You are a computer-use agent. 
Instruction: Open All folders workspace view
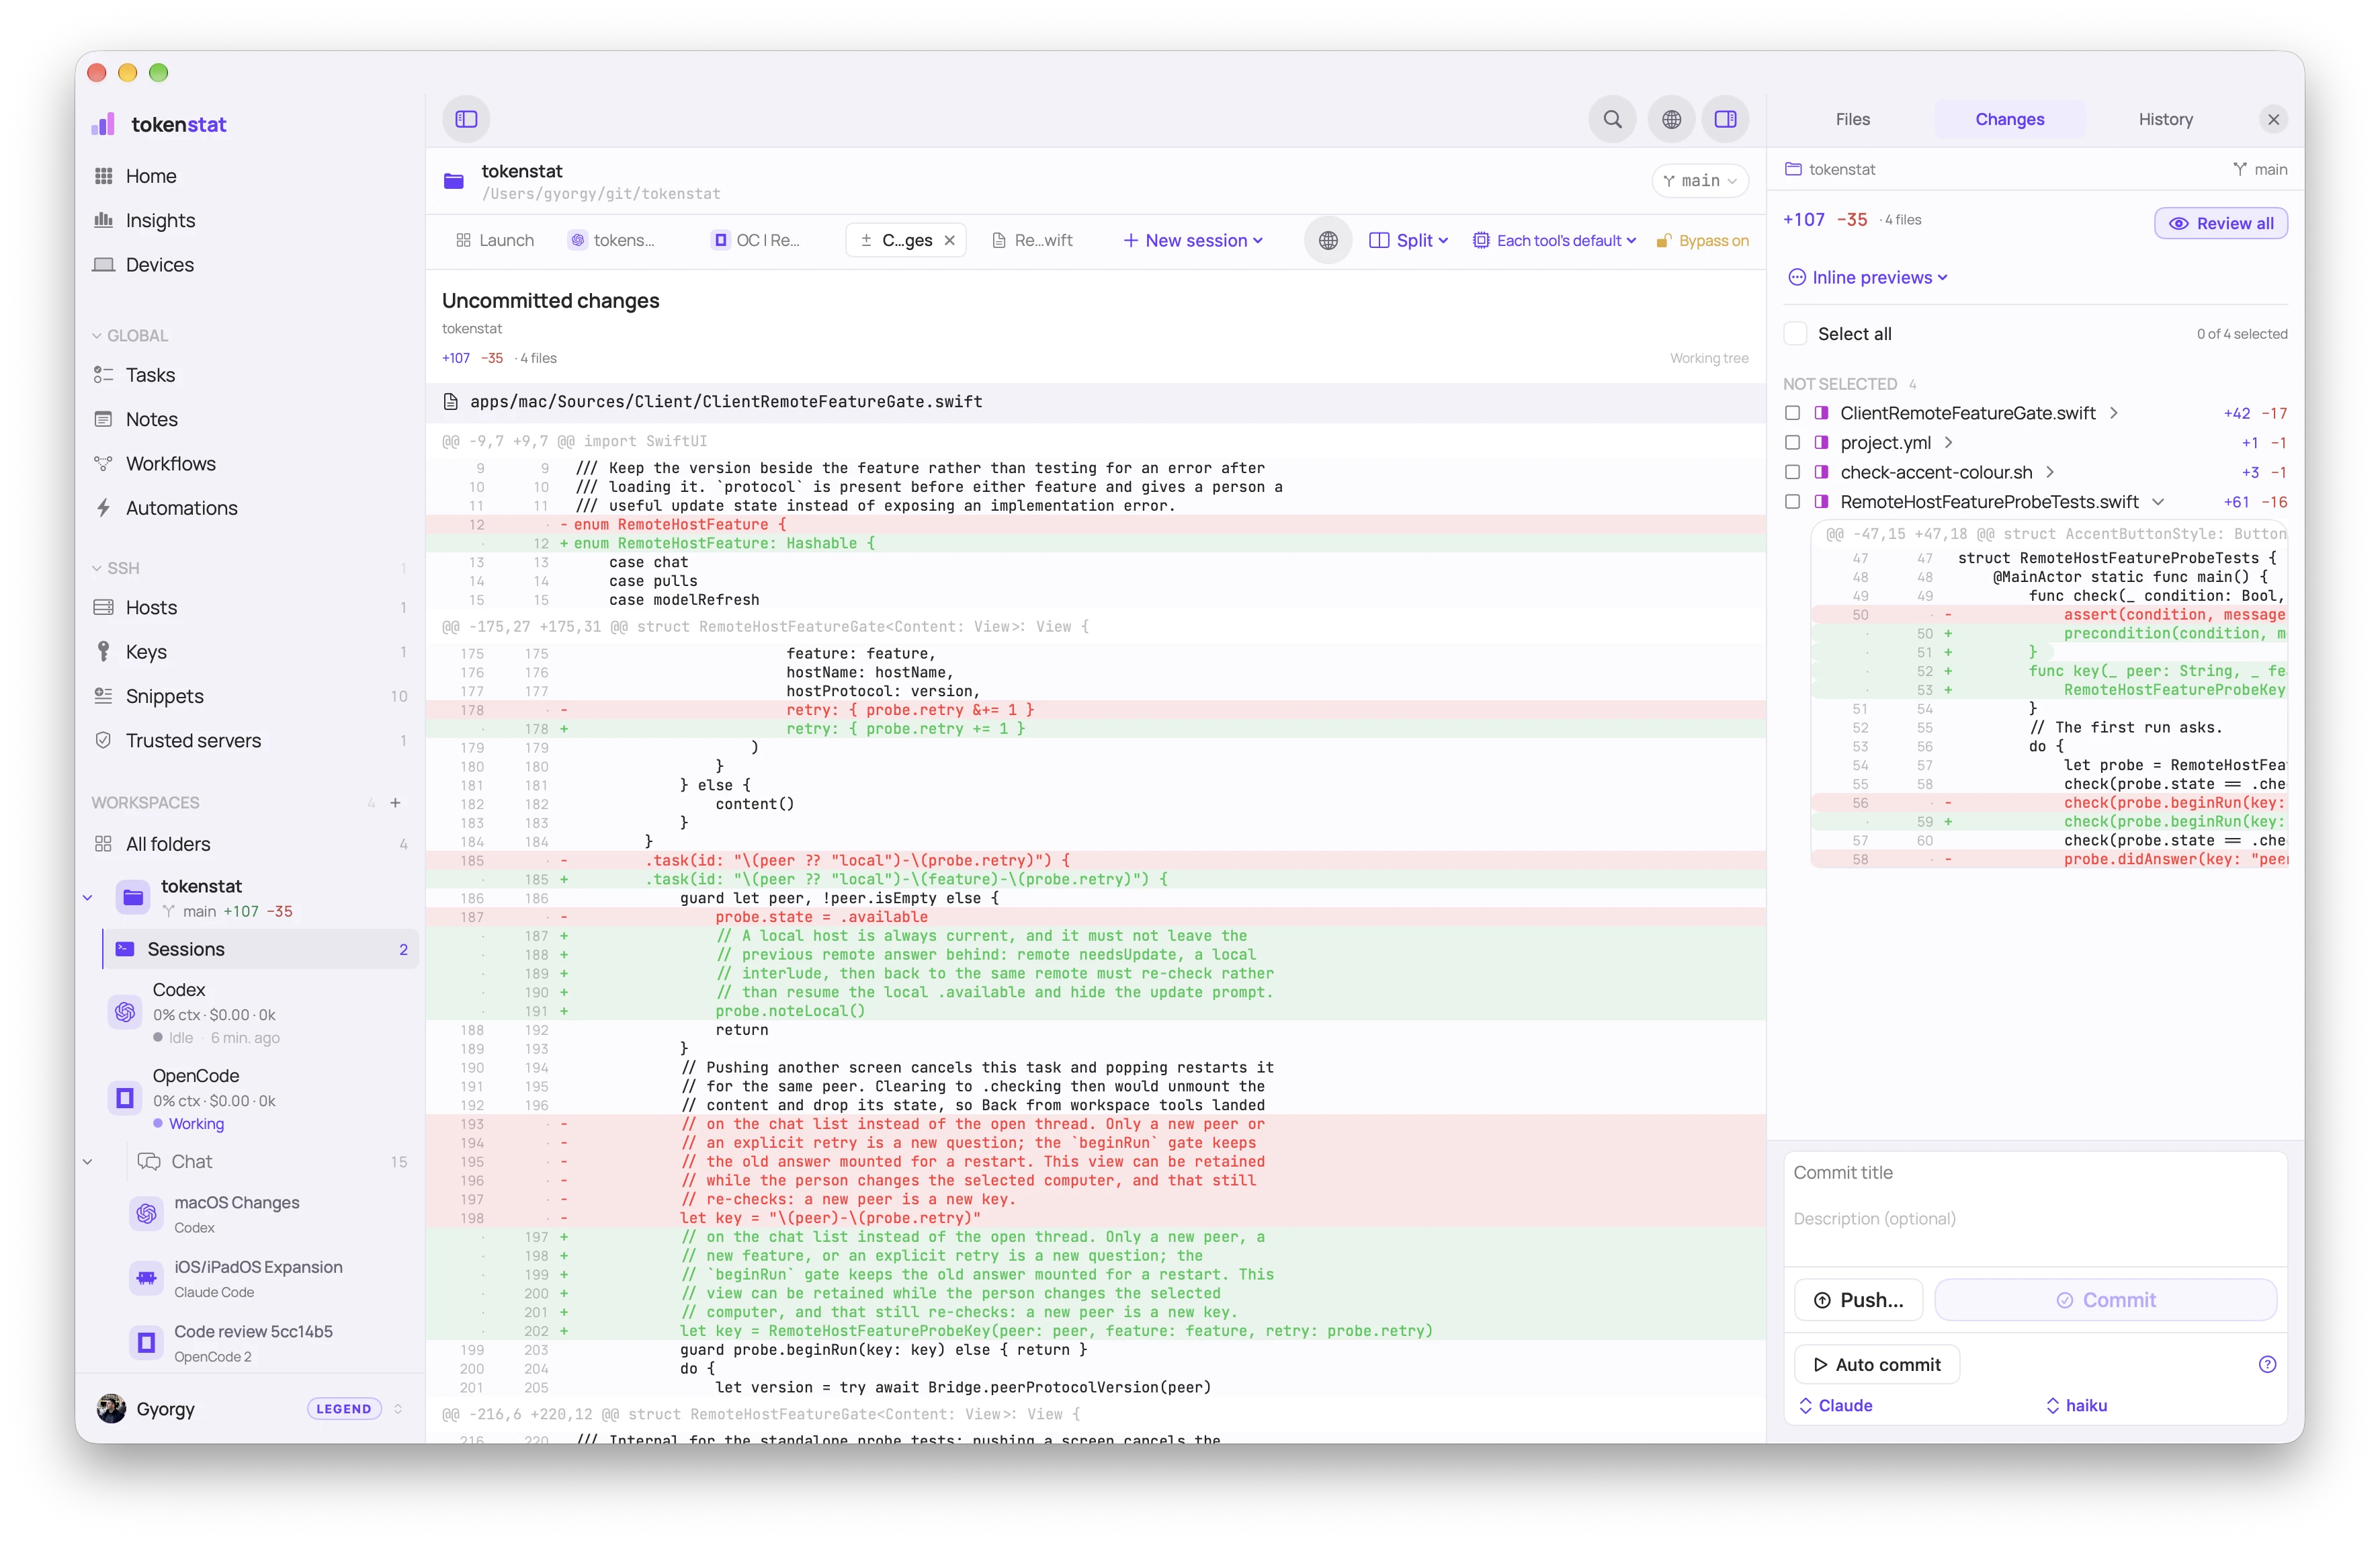(167, 844)
